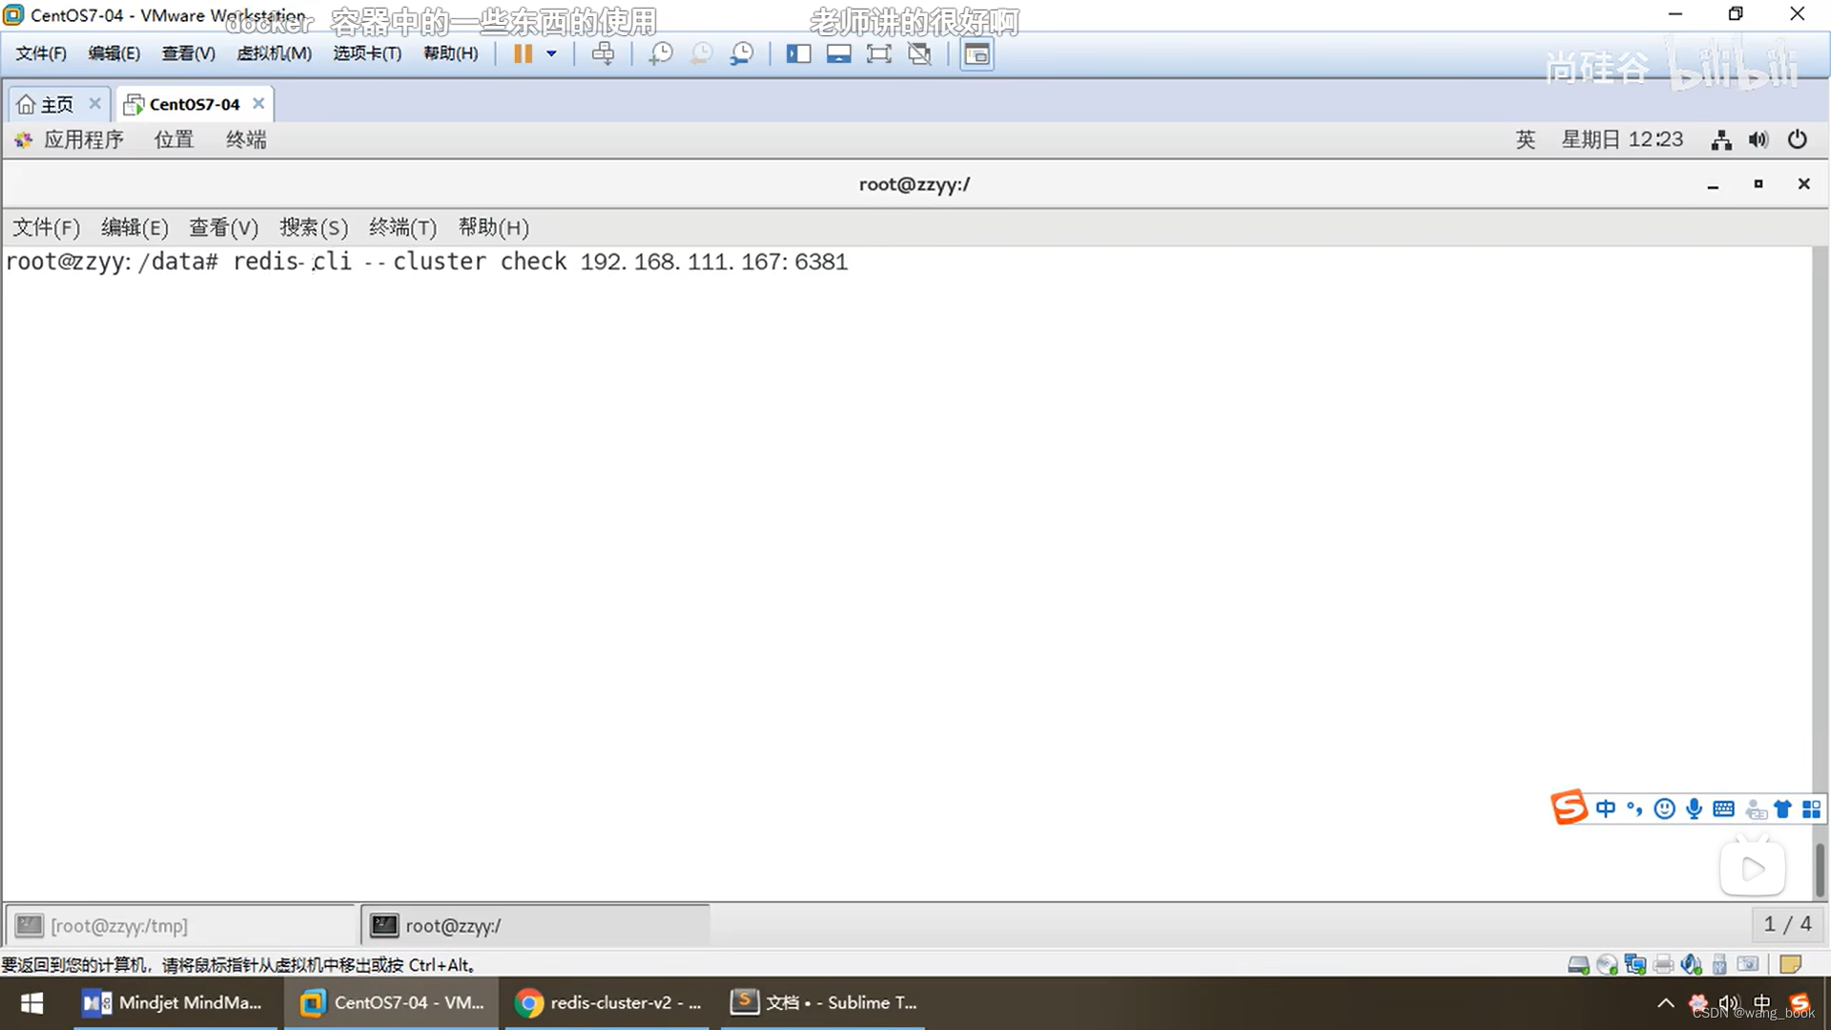
Task: Click the terminal vertical scrollbar handle
Action: [x=1819, y=868]
